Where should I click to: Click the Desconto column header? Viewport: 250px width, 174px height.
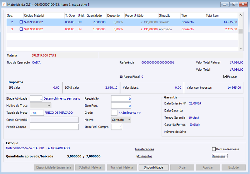click(115, 15)
